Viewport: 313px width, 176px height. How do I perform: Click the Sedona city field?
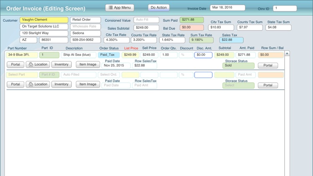(86, 33)
